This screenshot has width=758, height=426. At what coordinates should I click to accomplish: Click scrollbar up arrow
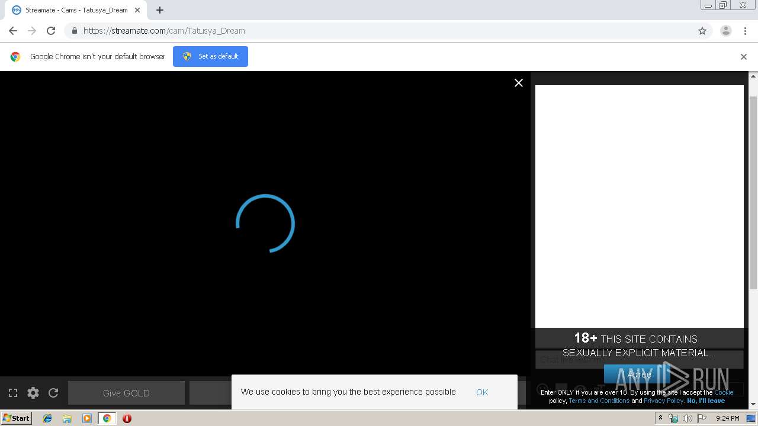753,76
